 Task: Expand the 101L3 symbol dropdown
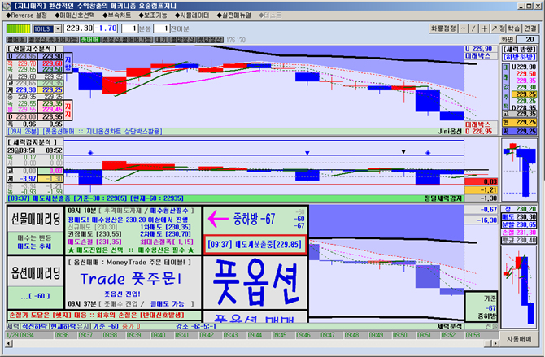point(58,28)
